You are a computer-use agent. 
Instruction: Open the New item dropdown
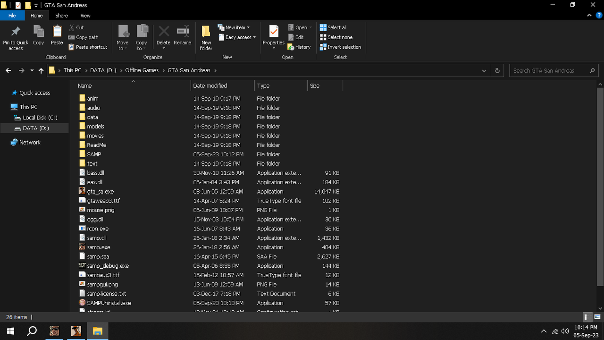point(234,27)
